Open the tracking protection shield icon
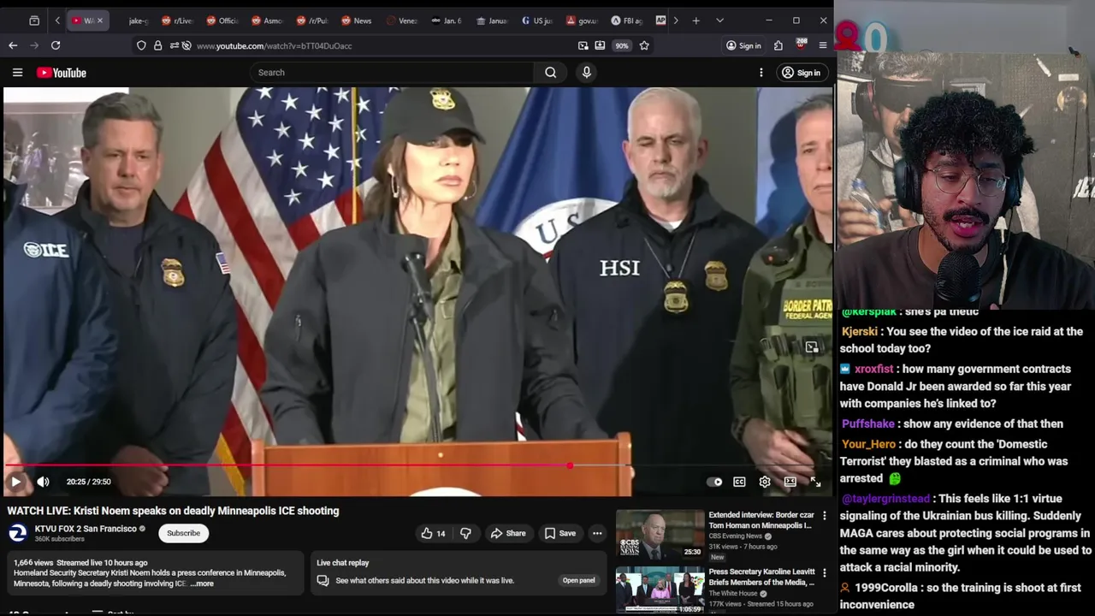Viewport: 1095px width, 616px height. tap(141, 45)
